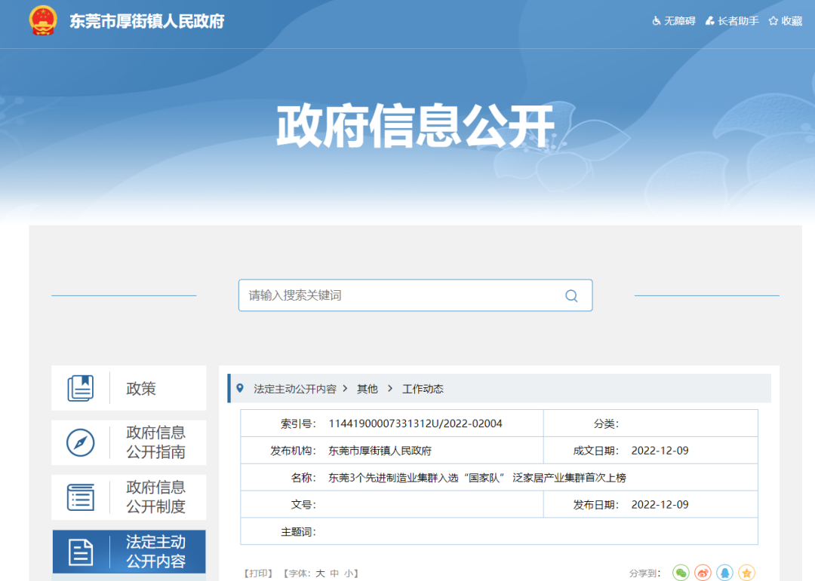
Task: Click the 文号 label
Action: click(x=303, y=505)
